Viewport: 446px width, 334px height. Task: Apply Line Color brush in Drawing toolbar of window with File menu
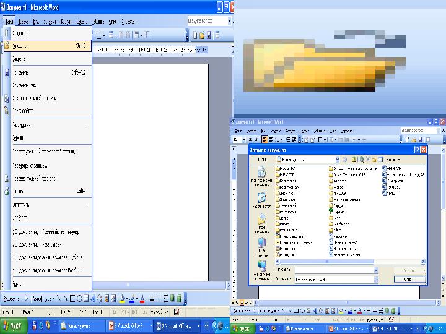point(132,299)
